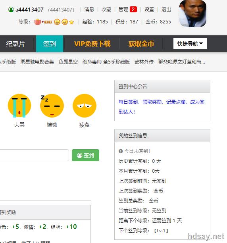Open 获取金币 menu item

141,44
